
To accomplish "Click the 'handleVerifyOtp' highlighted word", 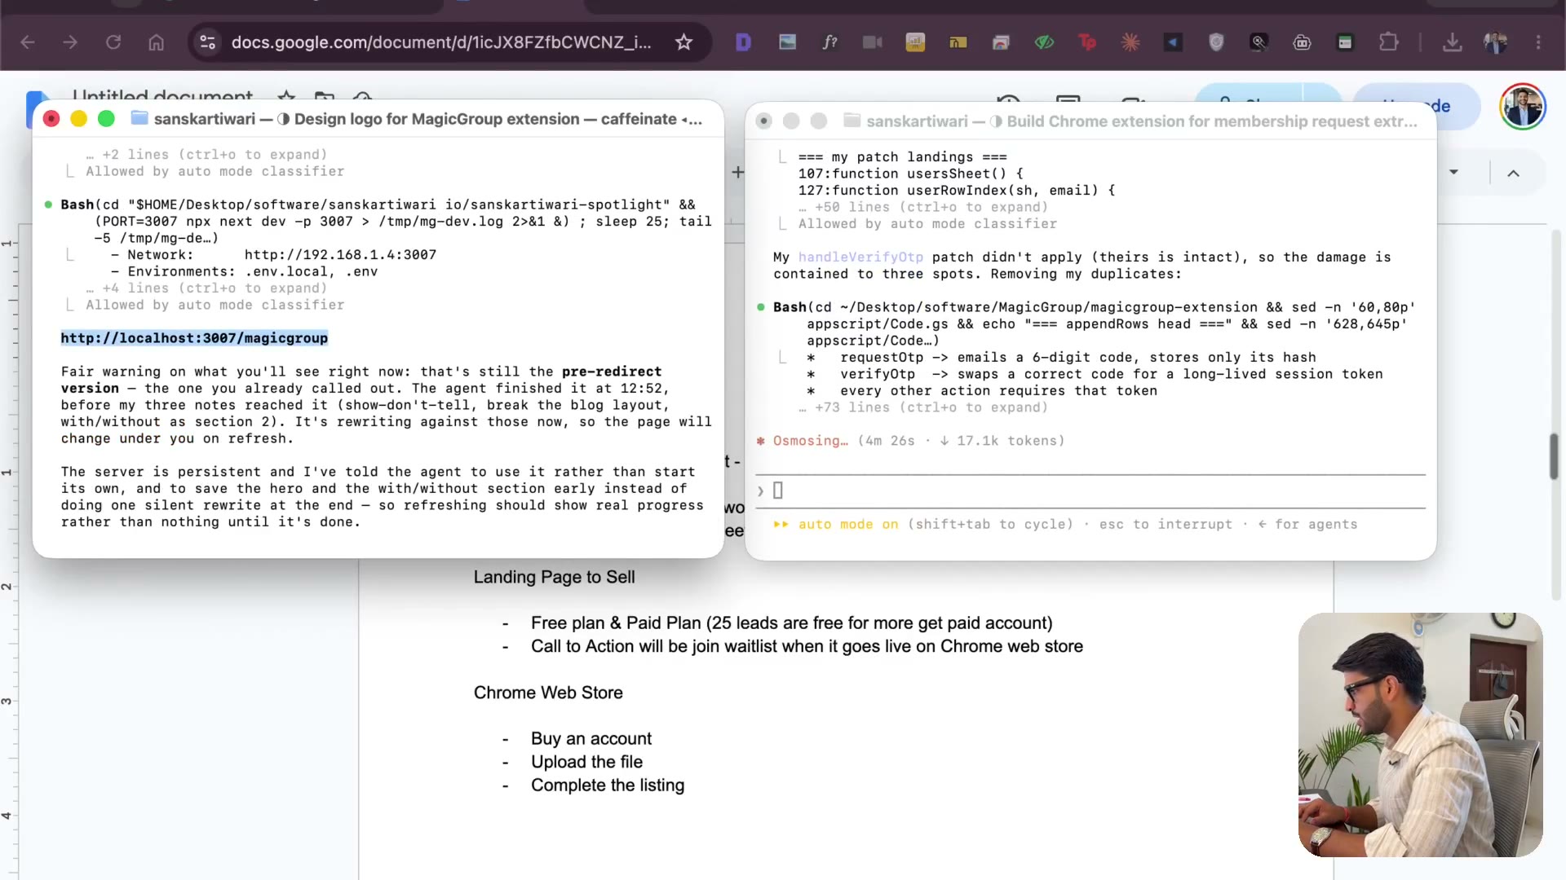I will pyautogui.click(x=860, y=257).
